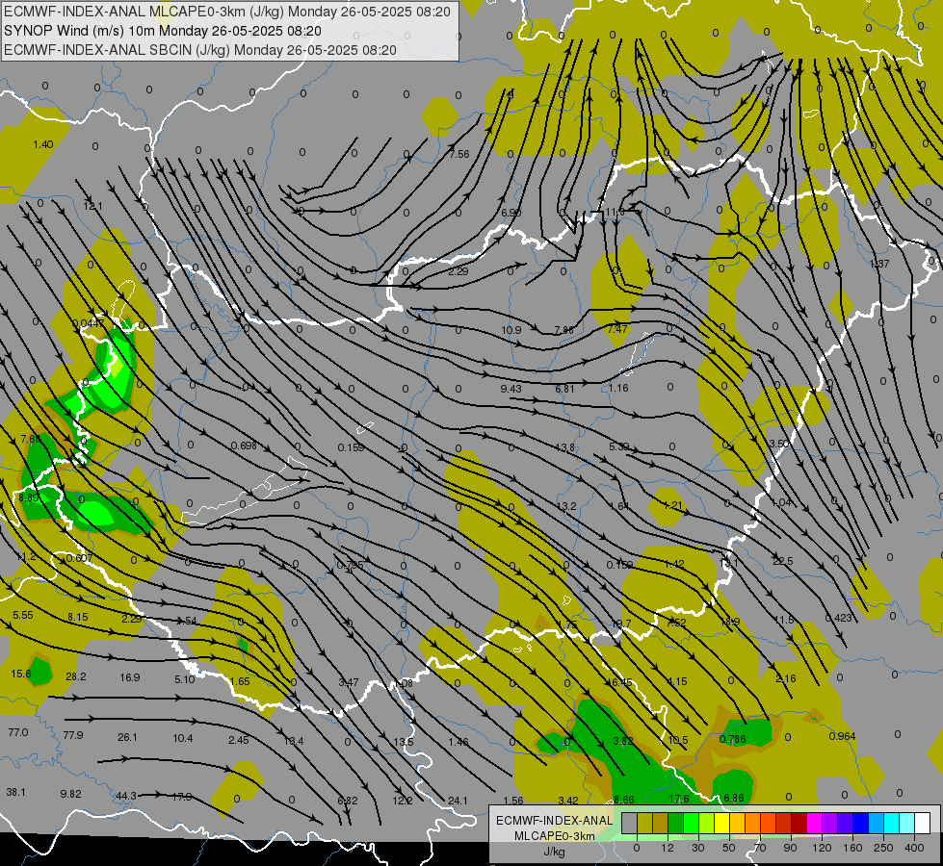The height and width of the screenshot is (866, 943).
Task: Click the map value '15.6'
Action: [x=21, y=674]
